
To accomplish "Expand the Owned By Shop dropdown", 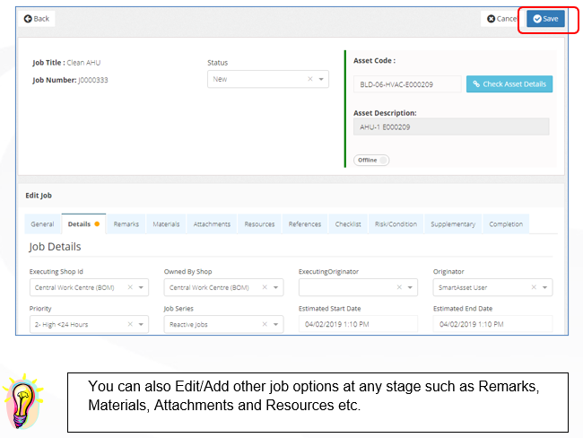I will coord(276,287).
